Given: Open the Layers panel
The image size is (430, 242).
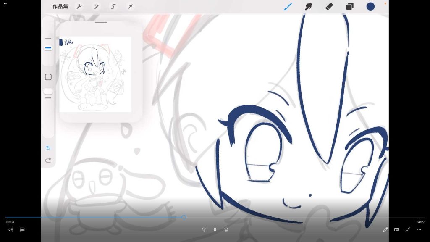Looking at the screenshot, I should [x=350, y=6].
